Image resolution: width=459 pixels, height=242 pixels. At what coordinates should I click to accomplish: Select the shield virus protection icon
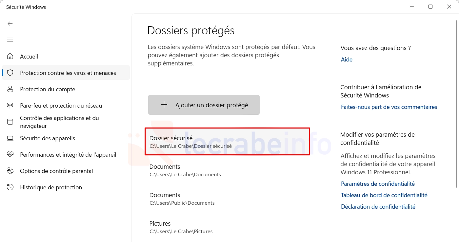(10, 73)
